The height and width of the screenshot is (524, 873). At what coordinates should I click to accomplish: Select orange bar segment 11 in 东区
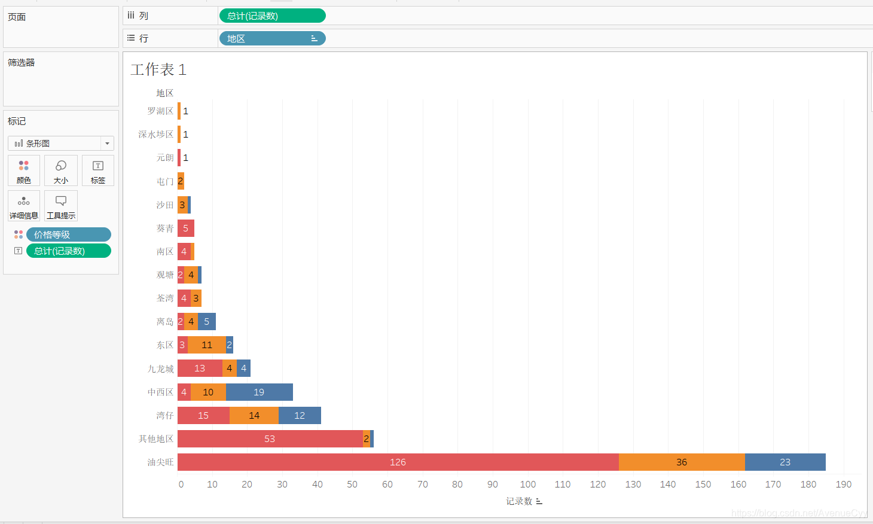(207, 345)
